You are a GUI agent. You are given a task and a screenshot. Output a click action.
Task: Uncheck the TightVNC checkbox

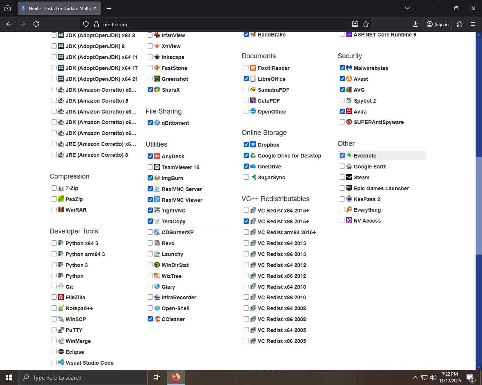150,210
